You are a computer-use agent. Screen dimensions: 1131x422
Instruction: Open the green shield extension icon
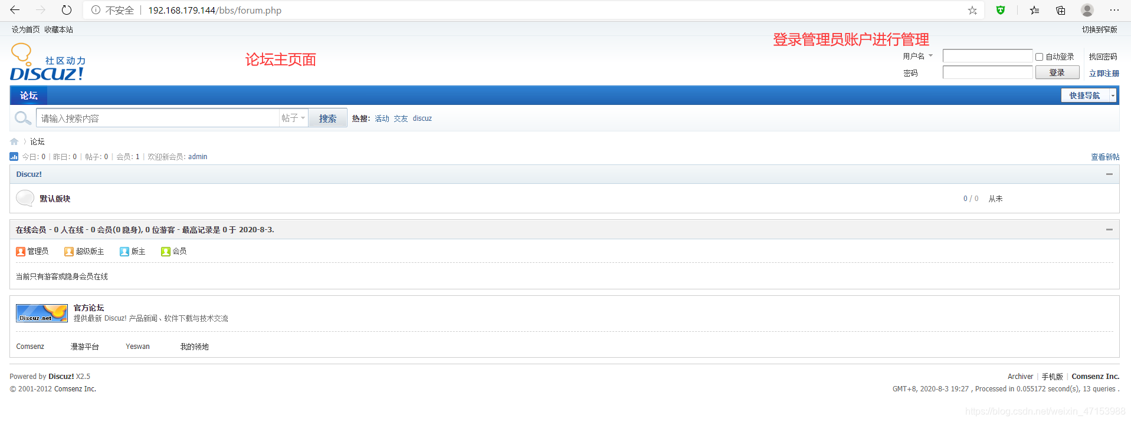coord(1001,10)
